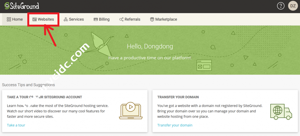This screenshot has height=136, width=300.
Task: Follow the Take a tour link
Action: (x=16, y=125)
